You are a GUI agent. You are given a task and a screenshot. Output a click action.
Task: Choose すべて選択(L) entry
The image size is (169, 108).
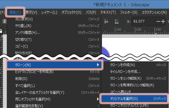tap(54, 86)
